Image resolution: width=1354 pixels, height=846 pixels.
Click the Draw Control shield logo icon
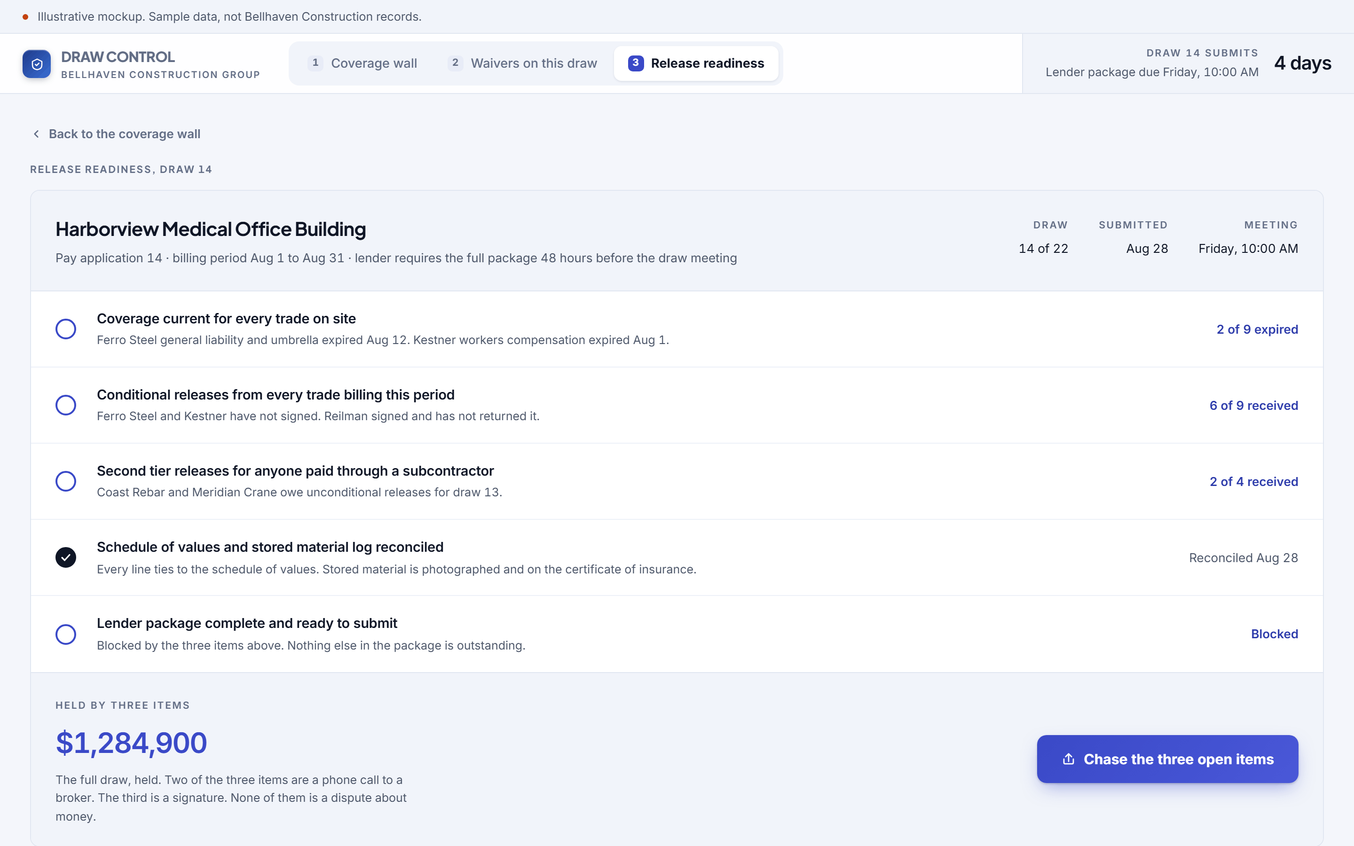36,64
